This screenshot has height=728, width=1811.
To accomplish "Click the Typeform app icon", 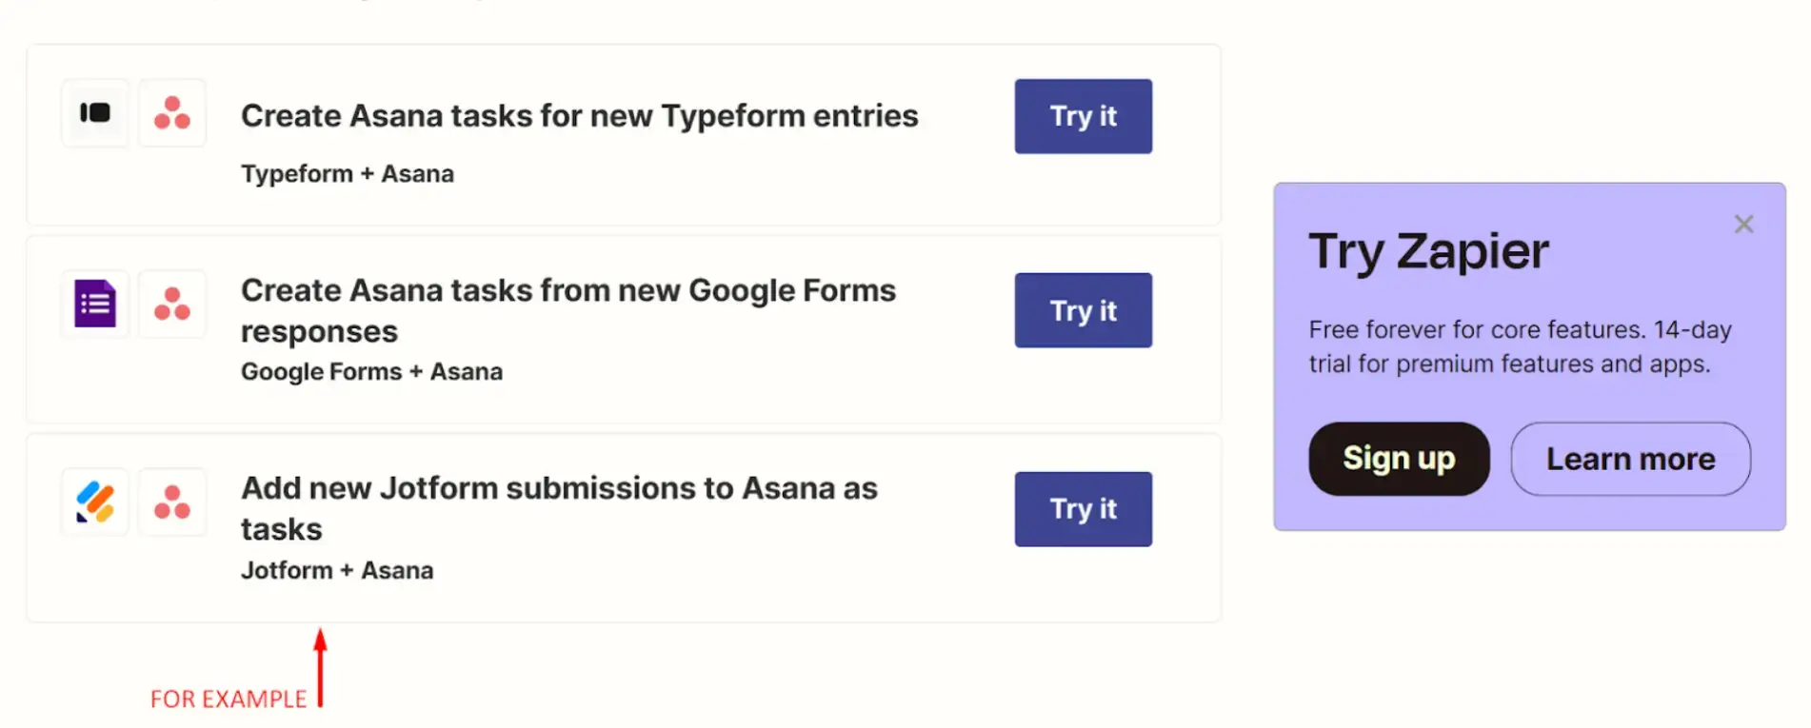I will coord(94,113).
